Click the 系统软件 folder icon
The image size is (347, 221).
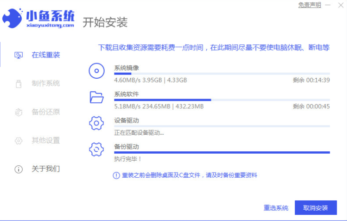[97, 97]
